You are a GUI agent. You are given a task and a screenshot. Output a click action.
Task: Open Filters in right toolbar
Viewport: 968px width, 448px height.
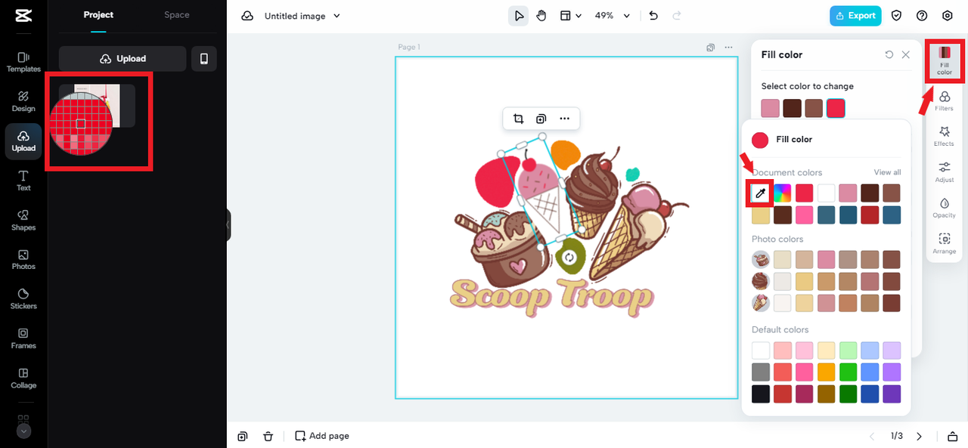(x=944, y=100)
